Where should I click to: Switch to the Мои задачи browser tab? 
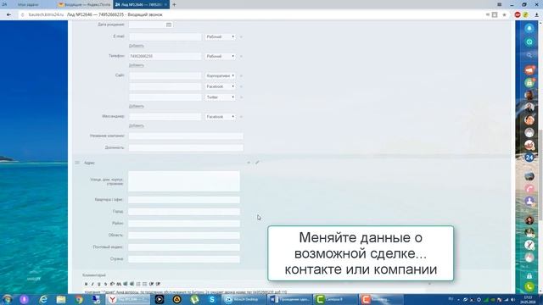click(28, 4)
